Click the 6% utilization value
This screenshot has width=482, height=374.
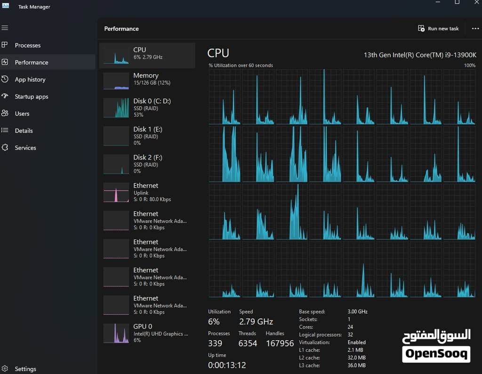(214, 322)
